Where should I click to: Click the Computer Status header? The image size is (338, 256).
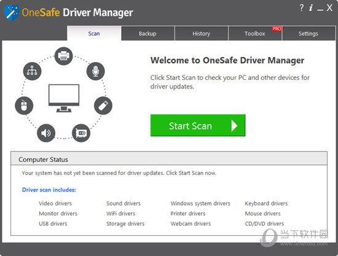click(169, 158)
